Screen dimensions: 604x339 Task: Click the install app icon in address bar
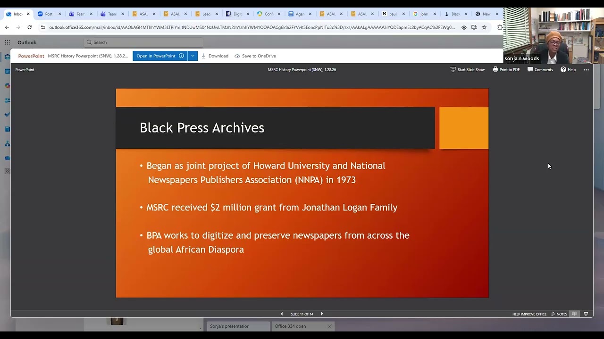[474, 27]
